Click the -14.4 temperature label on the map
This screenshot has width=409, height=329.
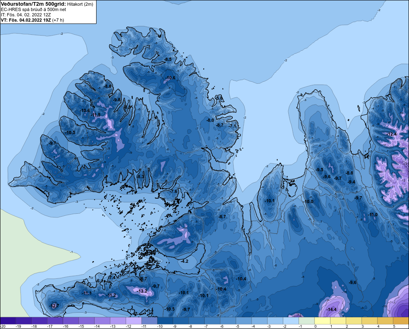[x=332, y=309]
